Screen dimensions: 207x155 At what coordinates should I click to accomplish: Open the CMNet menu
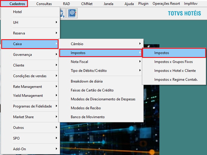pyautogui.click(x=87, y=4)
